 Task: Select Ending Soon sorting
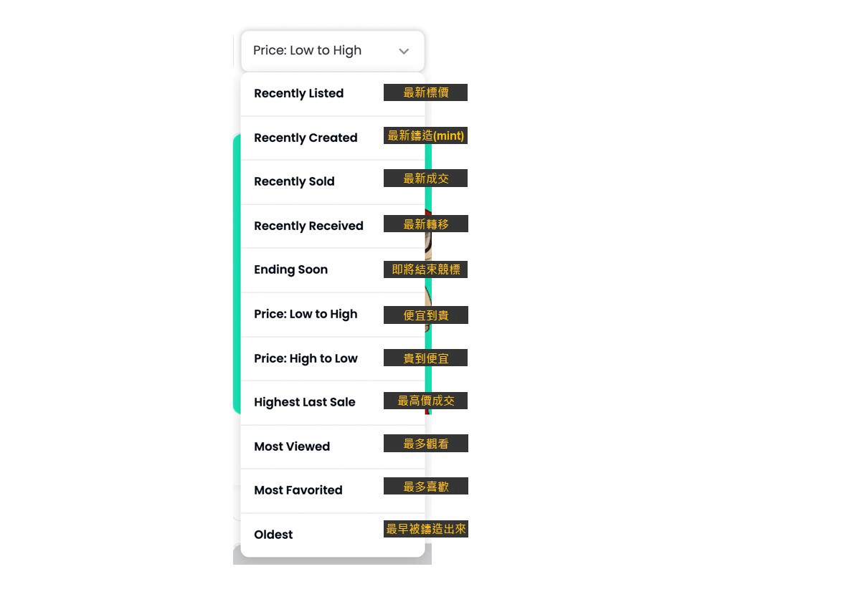coord(333,270)
